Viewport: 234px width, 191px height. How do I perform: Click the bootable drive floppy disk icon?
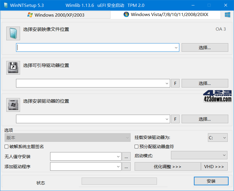13,68
